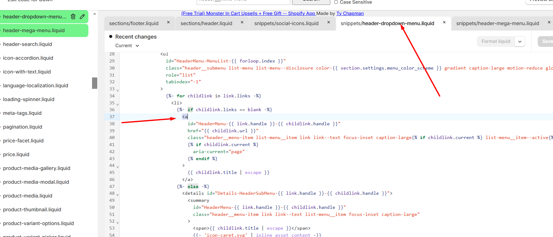Screen dimensions: 553x237
Task: Toggle the Case Sensitive checkbox
Action: tap(336, 2)
